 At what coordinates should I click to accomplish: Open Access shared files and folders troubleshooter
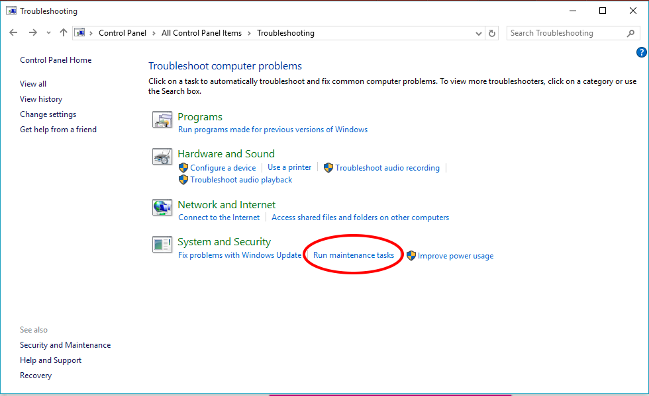tap(360, 218)
